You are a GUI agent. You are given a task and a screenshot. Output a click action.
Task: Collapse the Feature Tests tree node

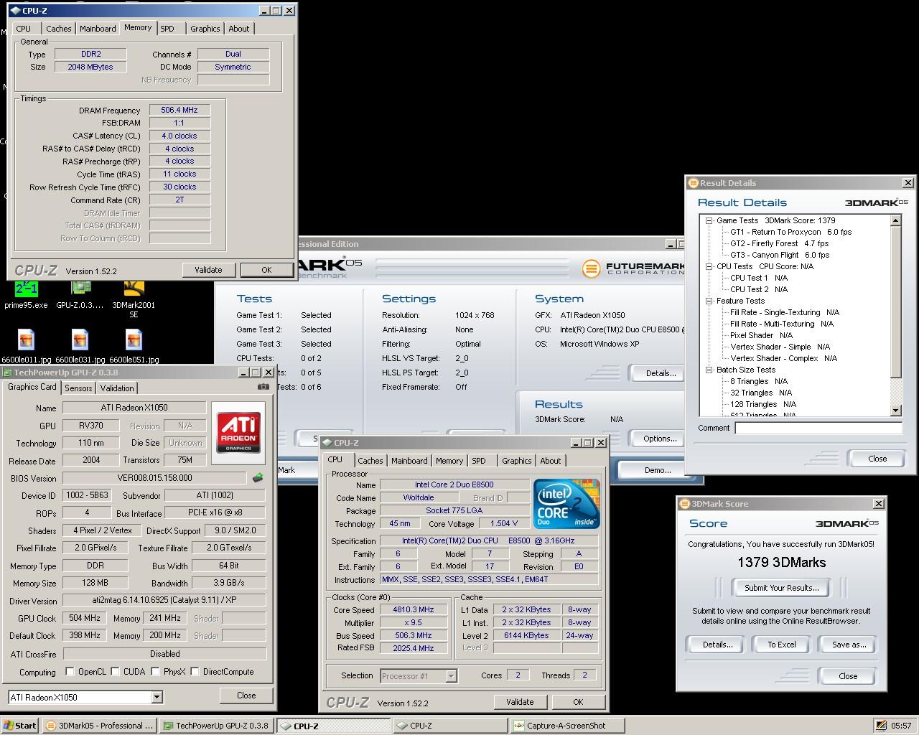click(x=709, y=301)
